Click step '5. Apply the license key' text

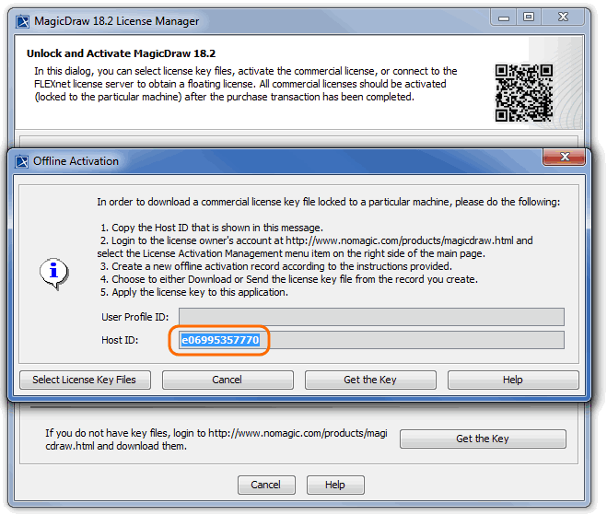[x=194, y=292]
